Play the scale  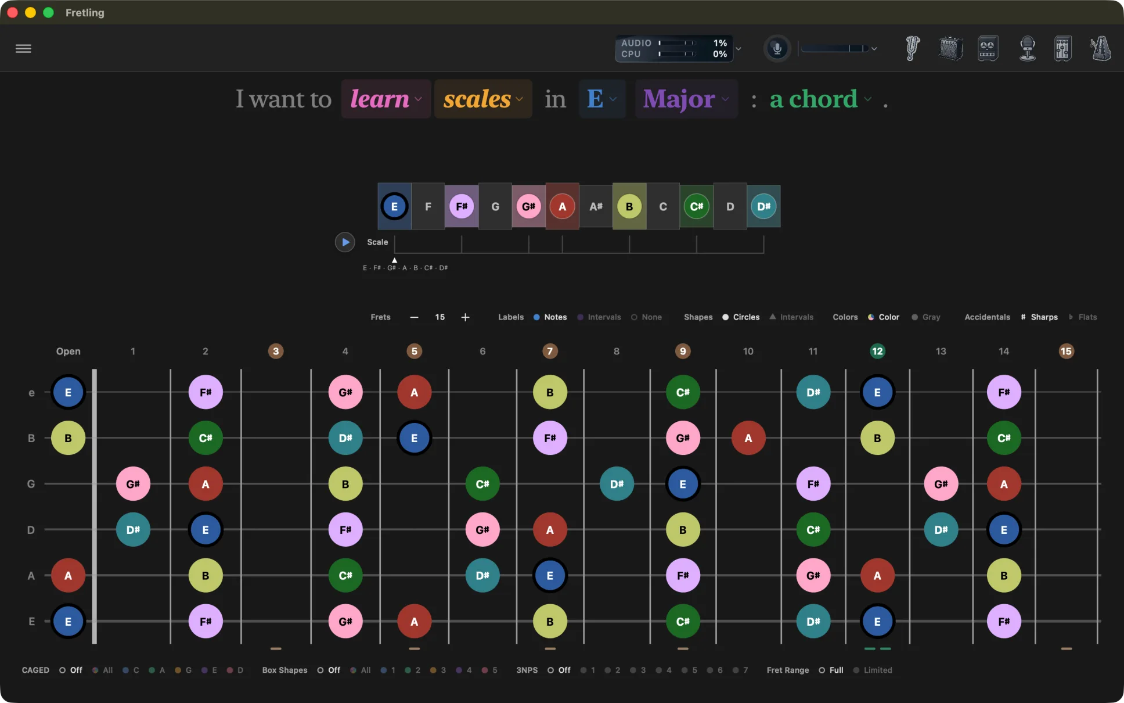(x=345, y=242)
